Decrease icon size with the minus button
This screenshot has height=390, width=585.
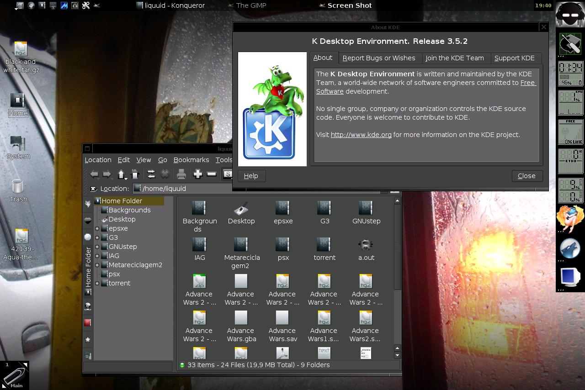coord(212,174)
